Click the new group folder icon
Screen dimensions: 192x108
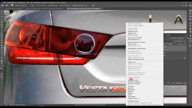pos(179,83)
